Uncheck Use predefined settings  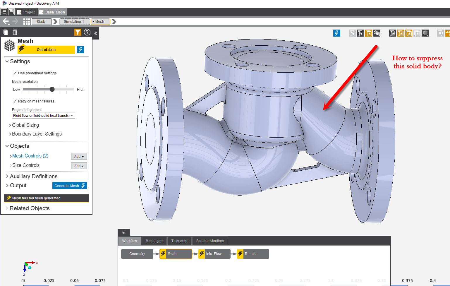15,73
